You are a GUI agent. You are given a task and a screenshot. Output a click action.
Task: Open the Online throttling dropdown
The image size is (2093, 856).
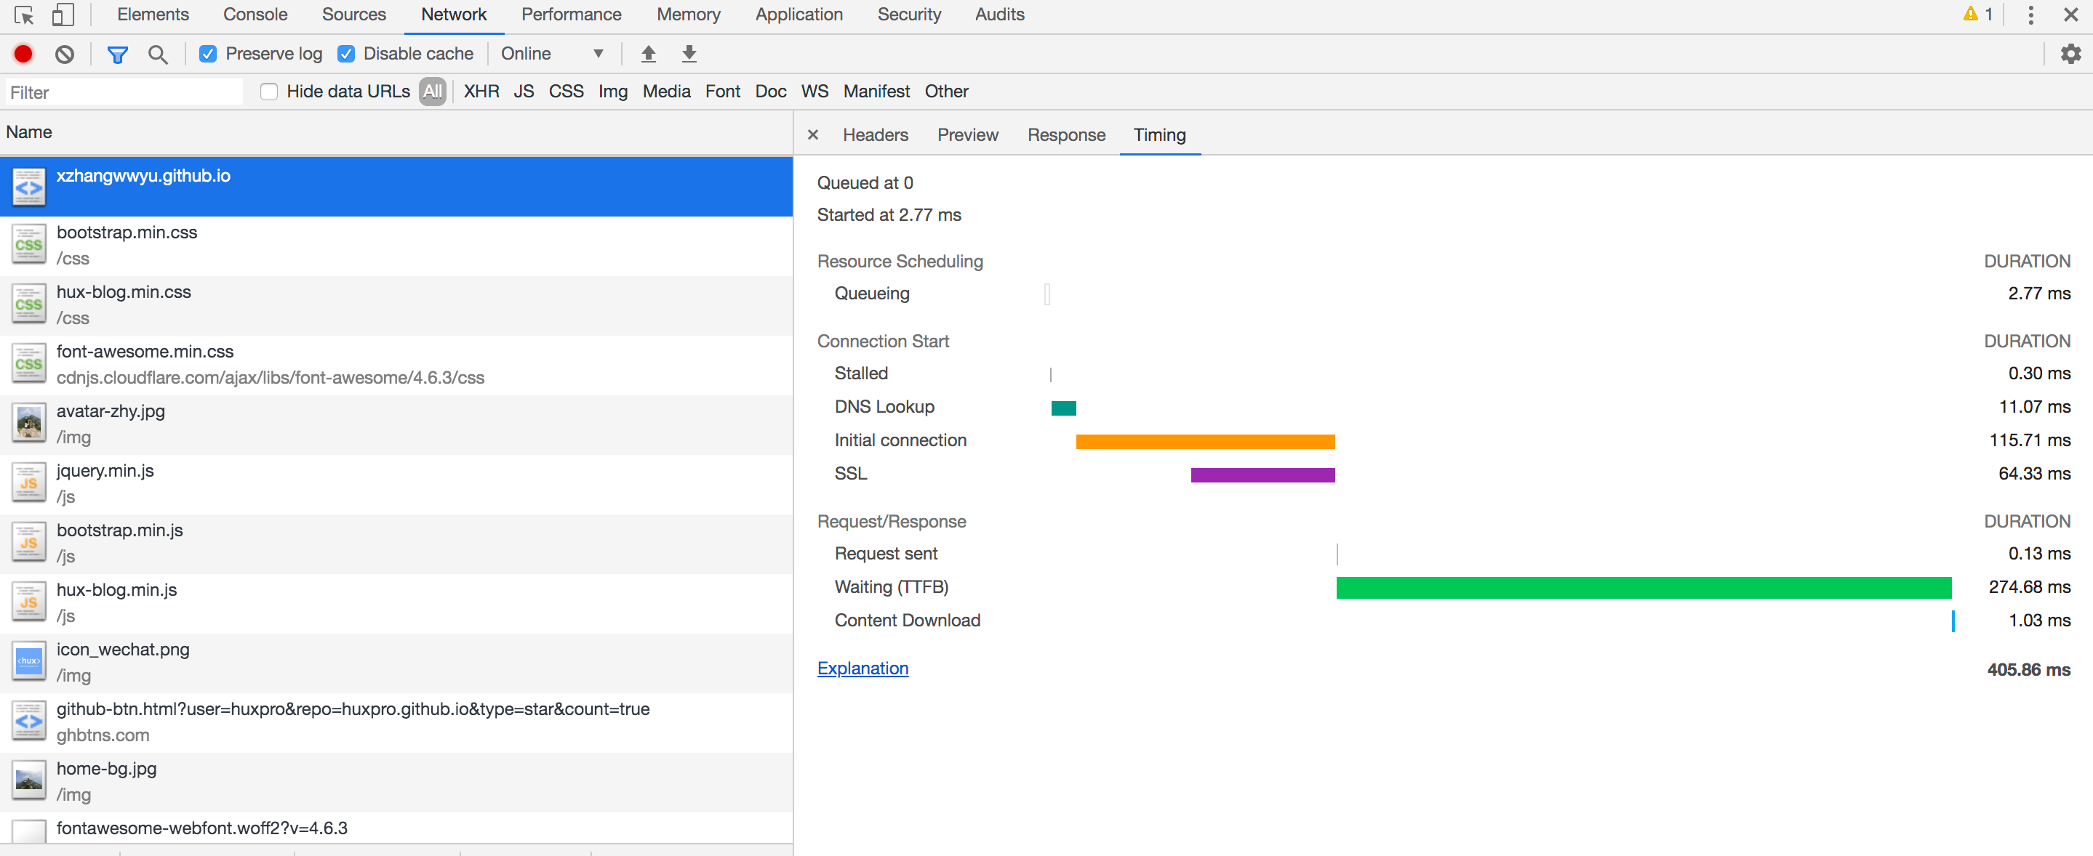552,54
